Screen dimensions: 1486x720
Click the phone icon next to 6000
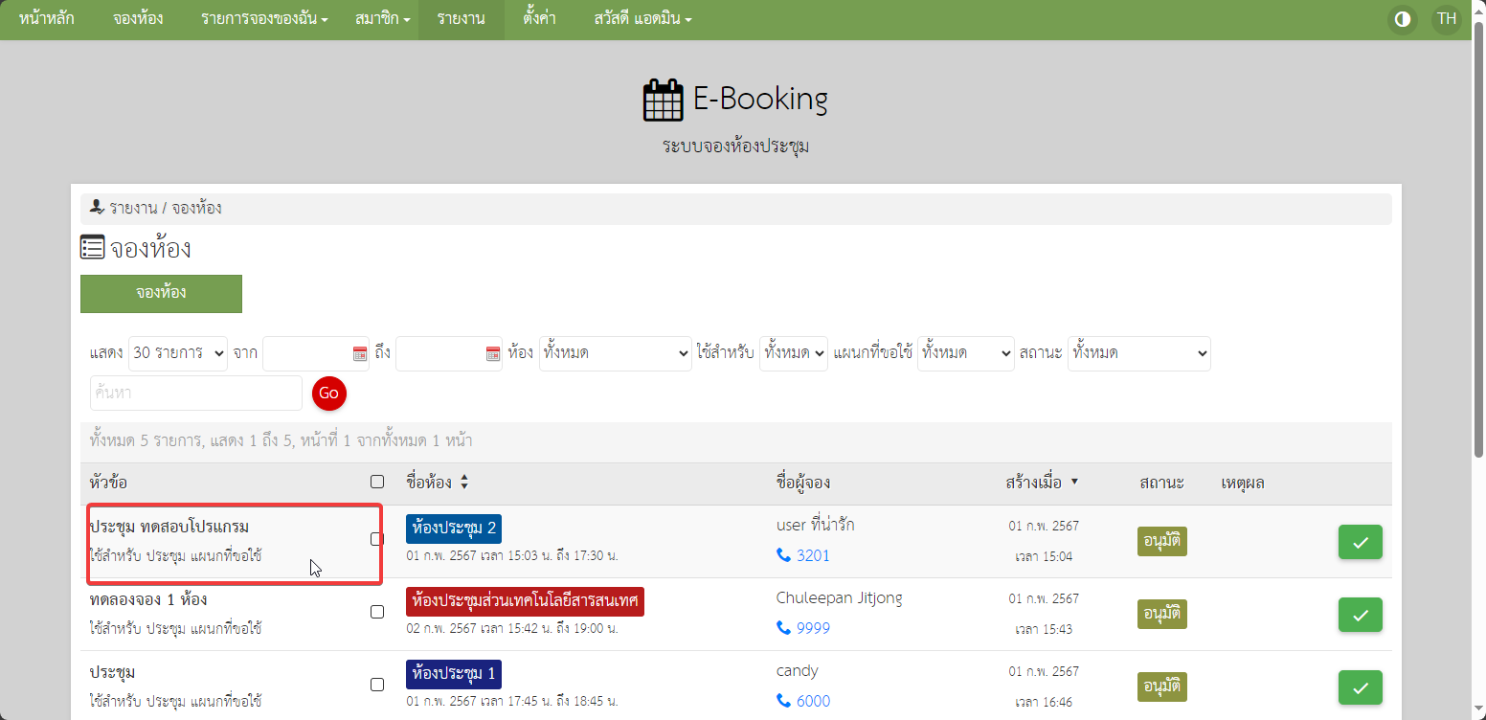(x=783, y=701)
